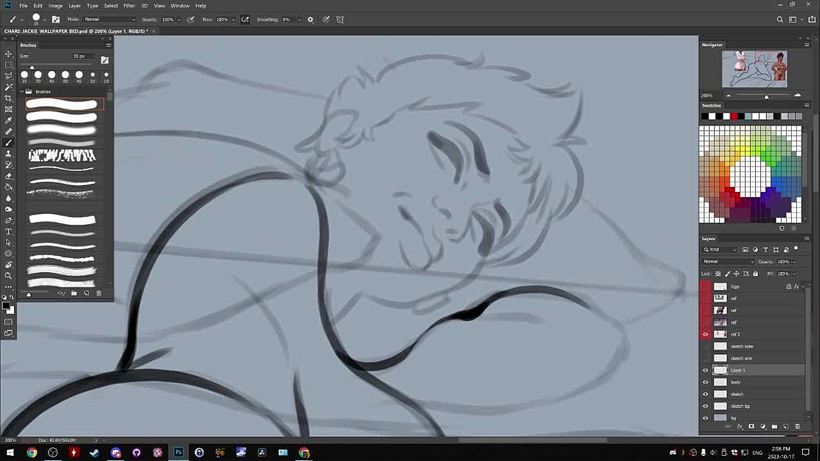Open the brush blending Mode dropdown
Screen dimensions: 820x461
pos(109,20)
